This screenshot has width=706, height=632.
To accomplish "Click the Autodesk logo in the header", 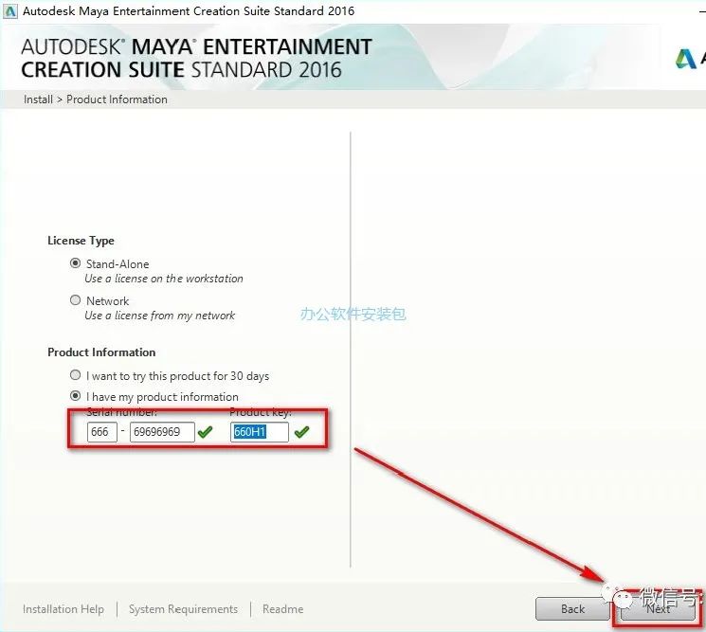I will [686, 59].
